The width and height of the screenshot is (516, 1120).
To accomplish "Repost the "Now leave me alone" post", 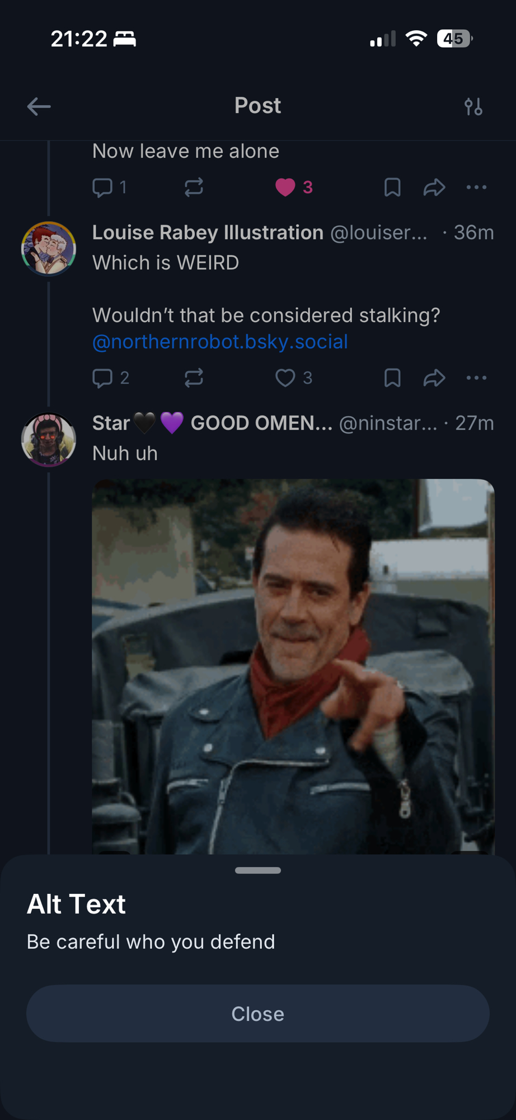I will point(194,188).
